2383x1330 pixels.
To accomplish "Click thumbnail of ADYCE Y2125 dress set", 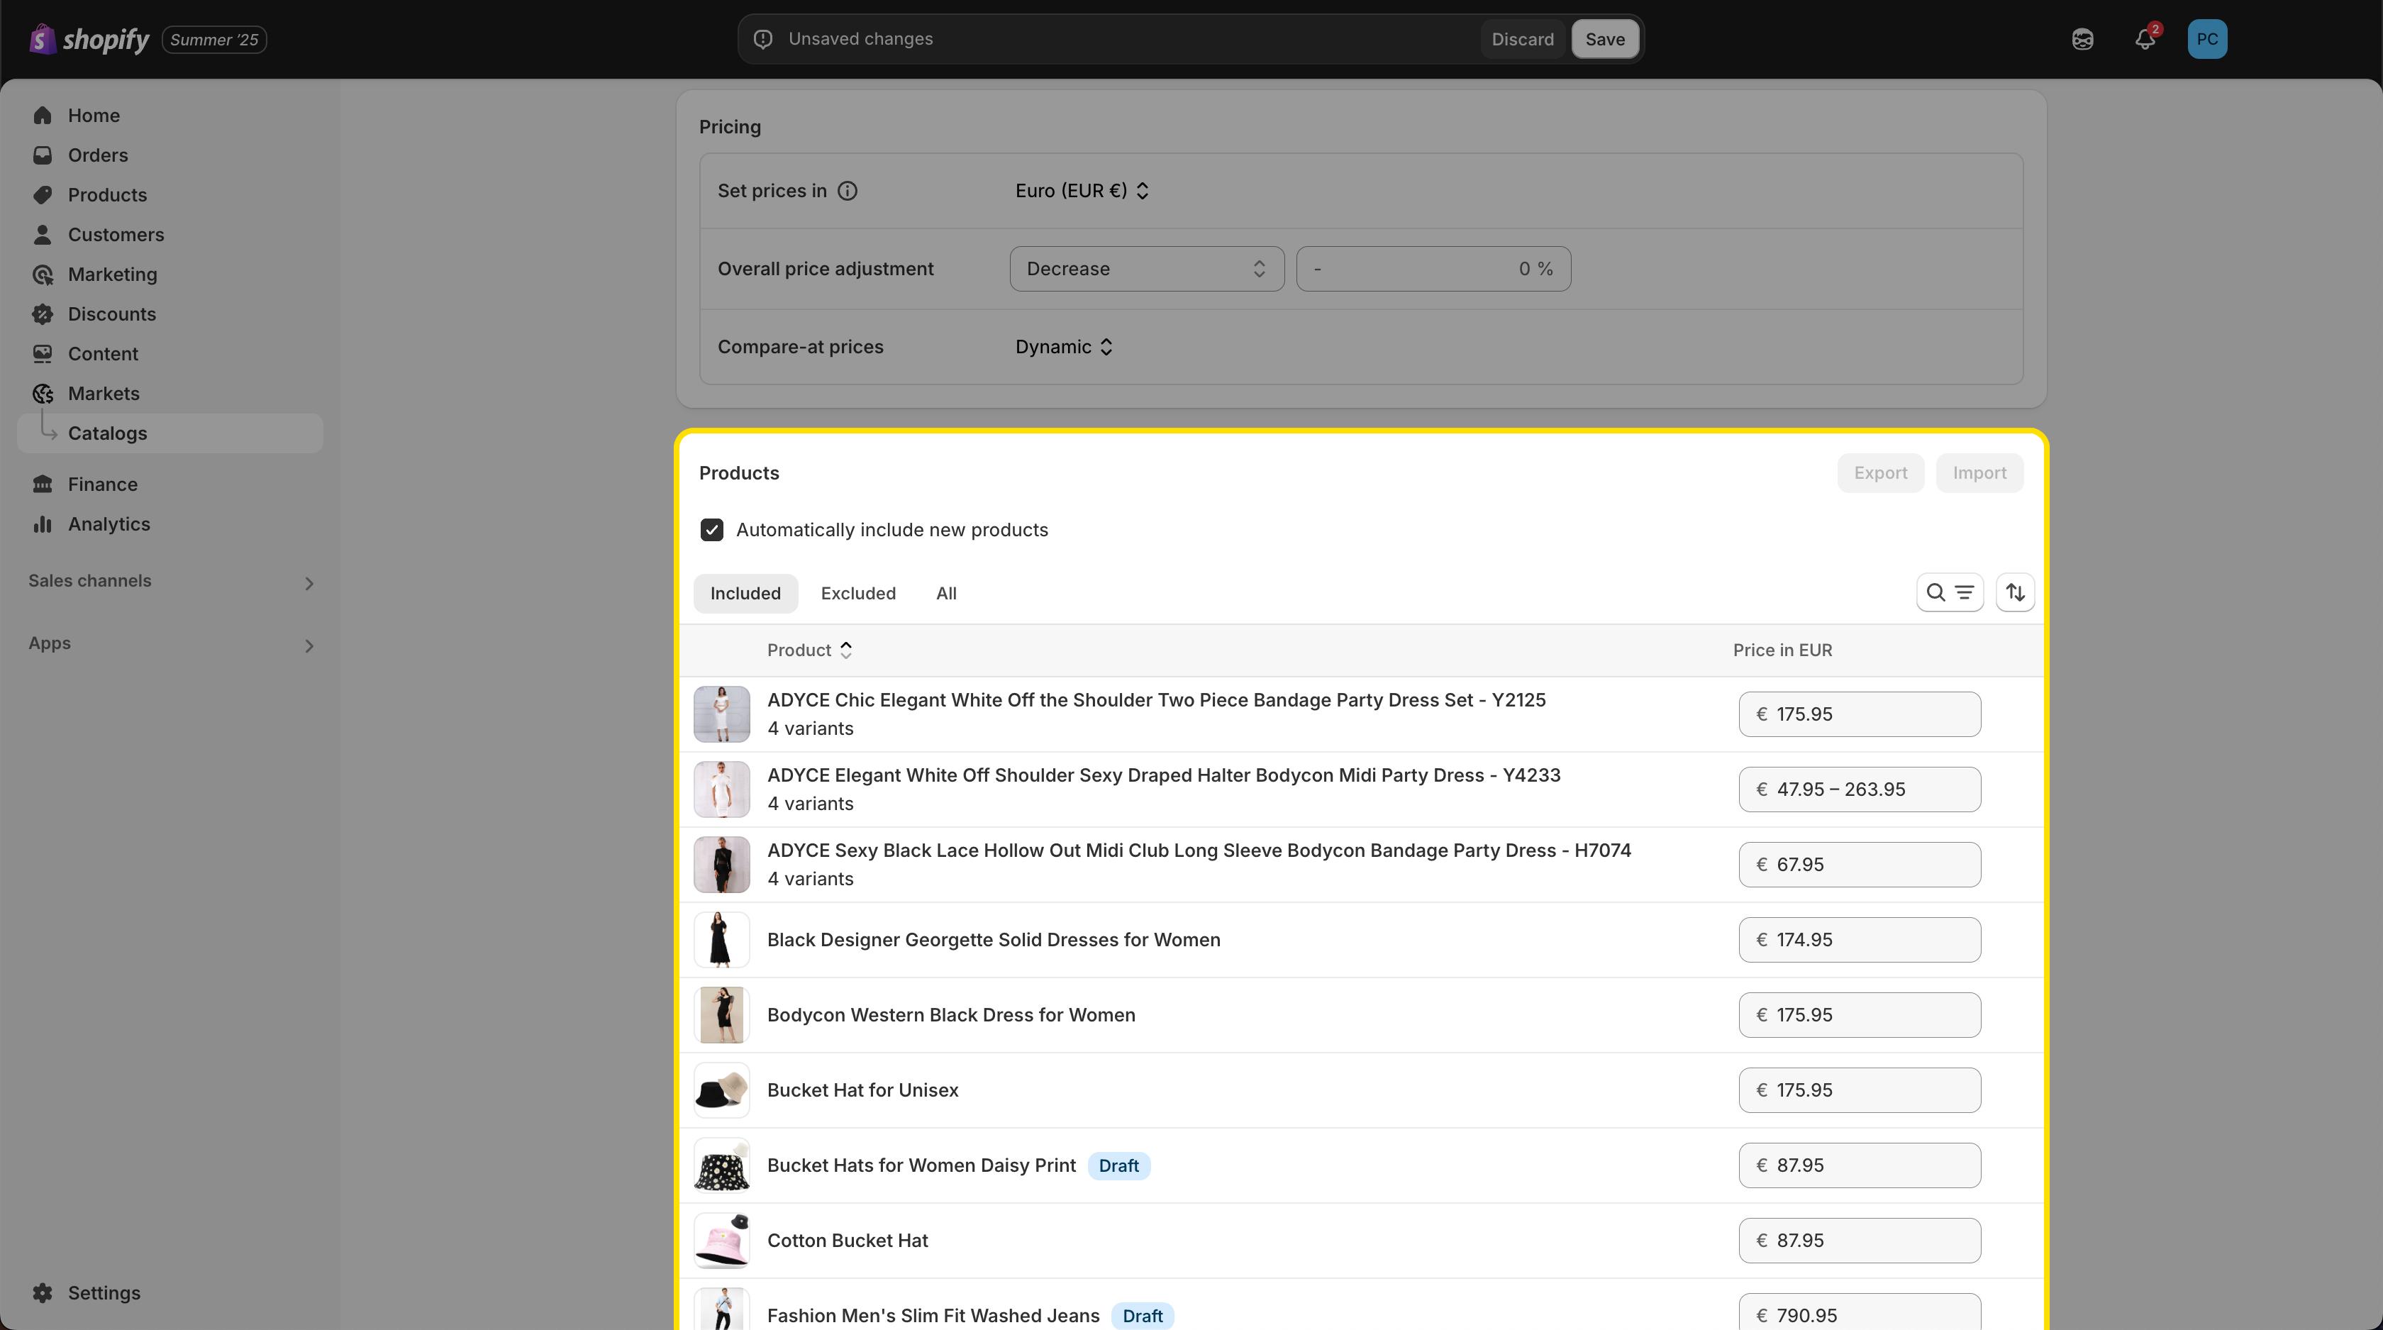I will tap(721, 714).
